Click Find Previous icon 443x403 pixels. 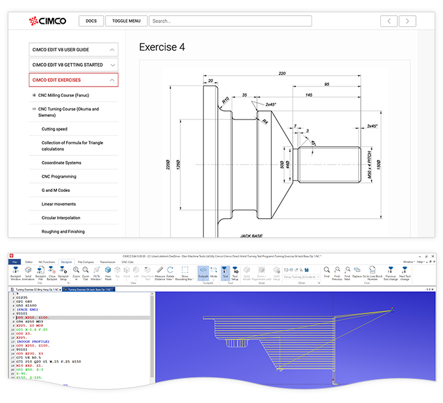[337, 273]
